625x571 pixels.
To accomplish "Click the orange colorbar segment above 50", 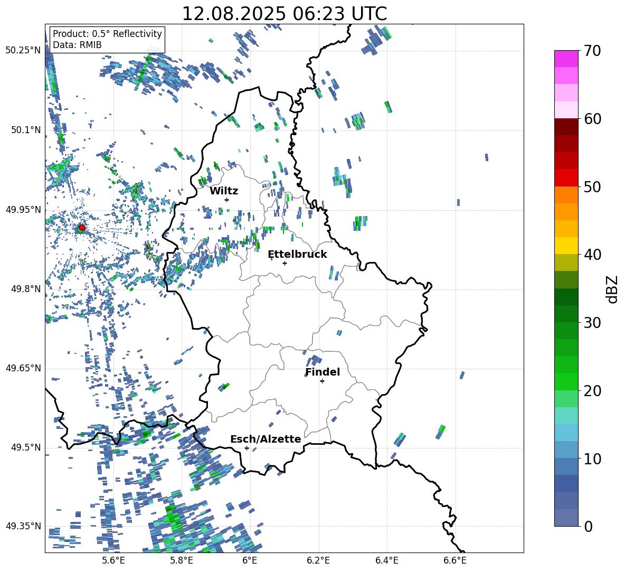I will (x=566, y=194).
